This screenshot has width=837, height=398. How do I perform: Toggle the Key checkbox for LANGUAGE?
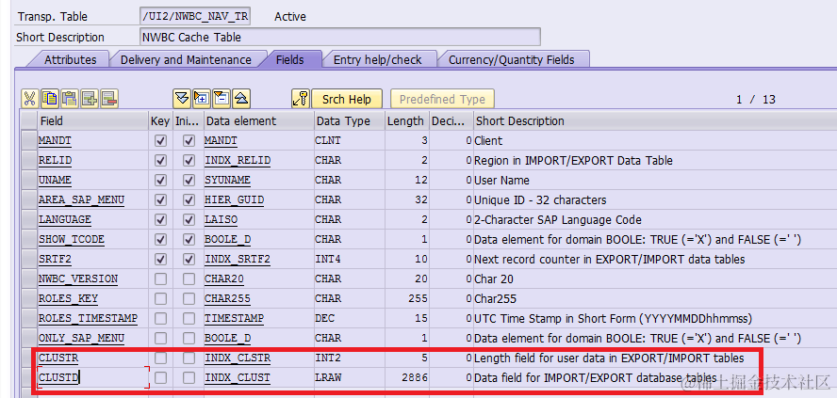tap(160, 219)
